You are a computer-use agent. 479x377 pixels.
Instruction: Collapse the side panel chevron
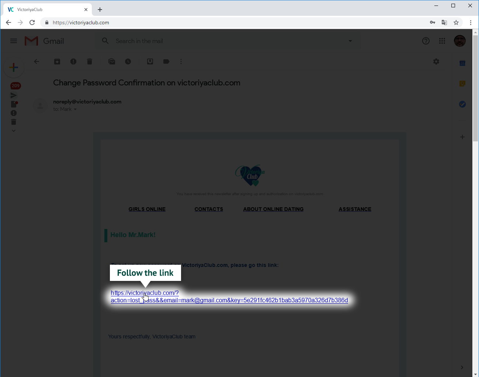(x=462, y=367)
